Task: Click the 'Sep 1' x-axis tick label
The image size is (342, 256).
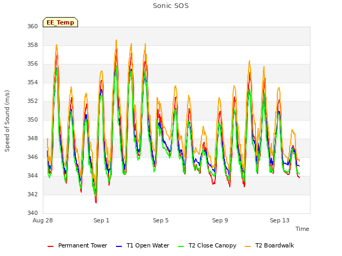Action: (102, 220)
